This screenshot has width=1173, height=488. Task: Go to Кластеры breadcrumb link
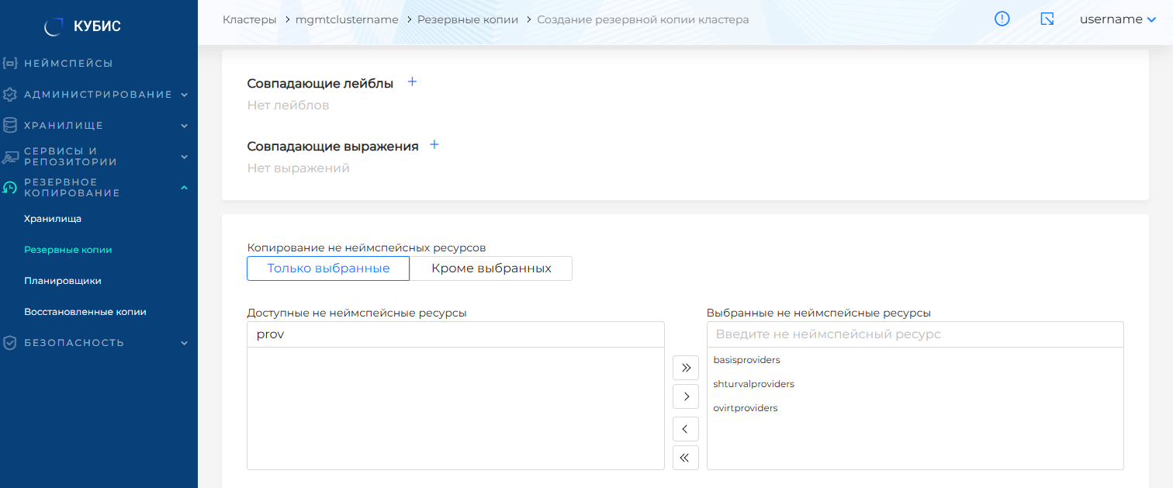pyautogui.click(x=249, y=19)
